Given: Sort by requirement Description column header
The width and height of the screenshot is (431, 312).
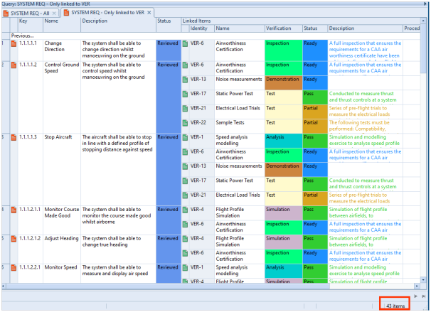Looking at the screenshot, I should point(118,25).
